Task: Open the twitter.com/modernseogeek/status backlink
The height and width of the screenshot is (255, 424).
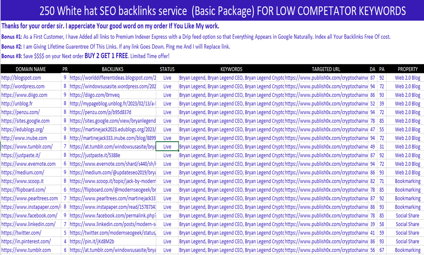Action: coord(113,233)
